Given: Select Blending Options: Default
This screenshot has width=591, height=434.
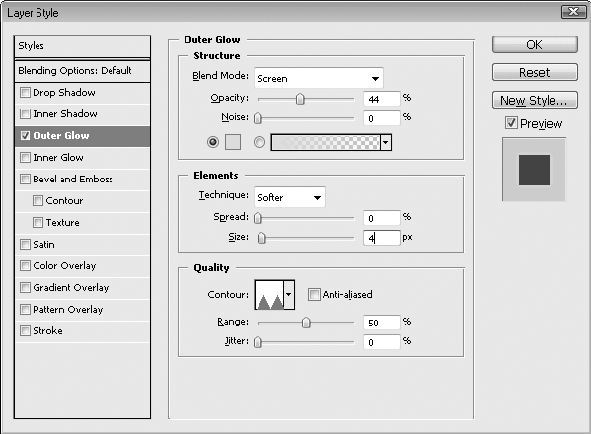Looking at the screenshot, I should [82, 71].
